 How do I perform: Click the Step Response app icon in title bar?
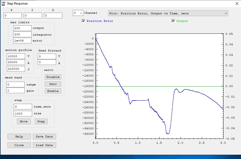(4, 4)
